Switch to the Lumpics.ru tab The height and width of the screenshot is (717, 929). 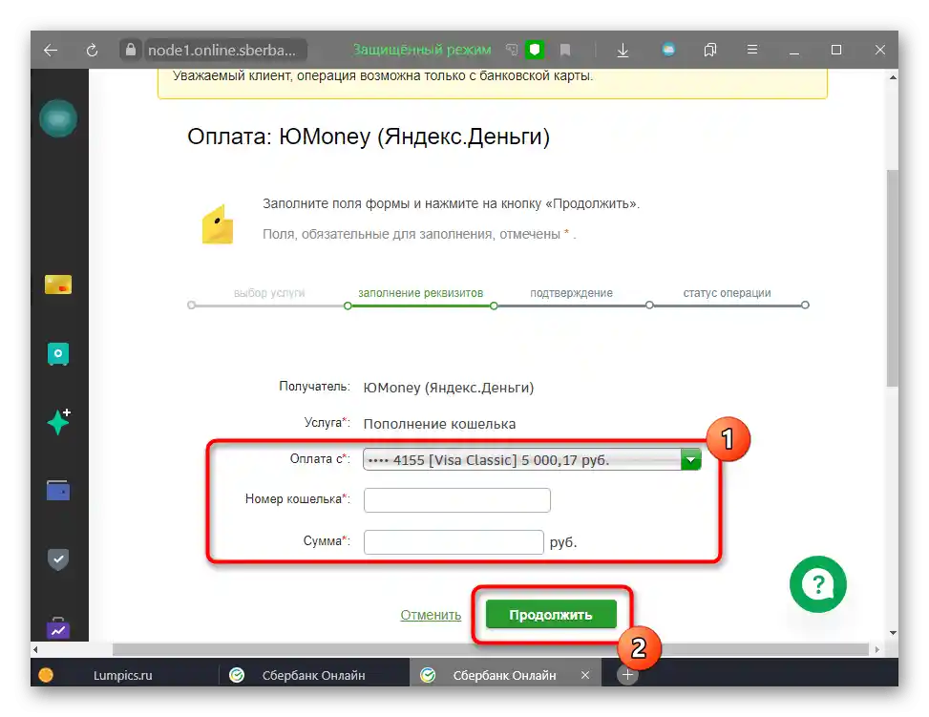122,675
